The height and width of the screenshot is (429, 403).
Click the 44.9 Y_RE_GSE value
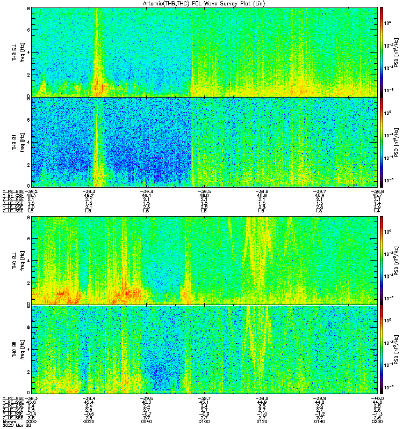click(262, 402)
